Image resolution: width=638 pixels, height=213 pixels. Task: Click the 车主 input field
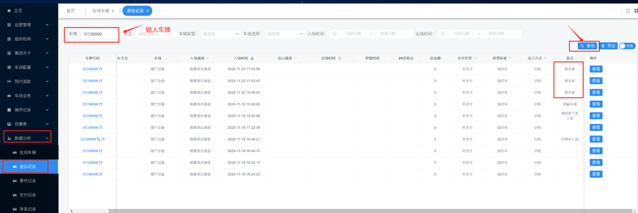coord(155,34)
